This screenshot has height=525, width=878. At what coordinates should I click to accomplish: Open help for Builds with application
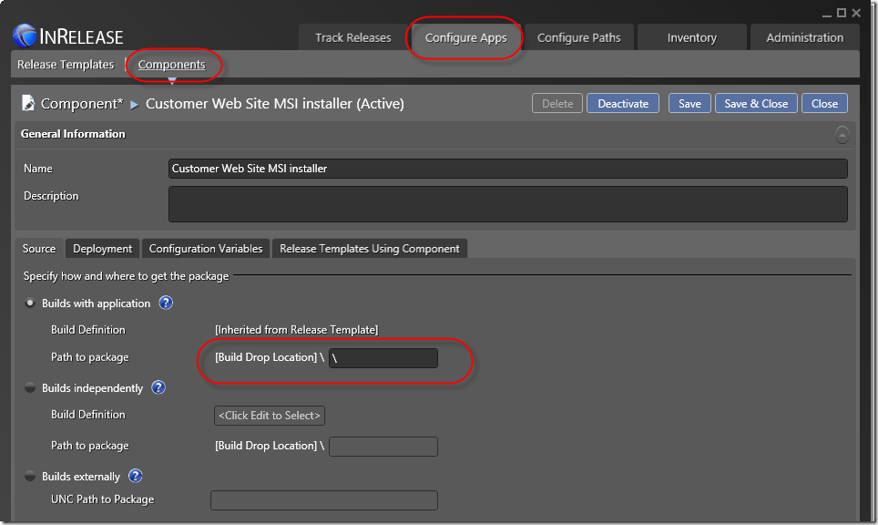[166, 303]
